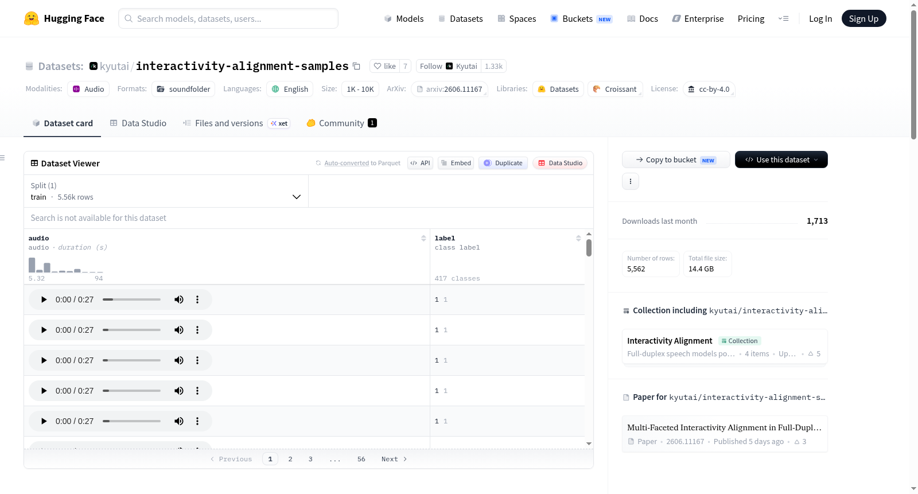
Task: Click Log In
Action: point(820,19)
